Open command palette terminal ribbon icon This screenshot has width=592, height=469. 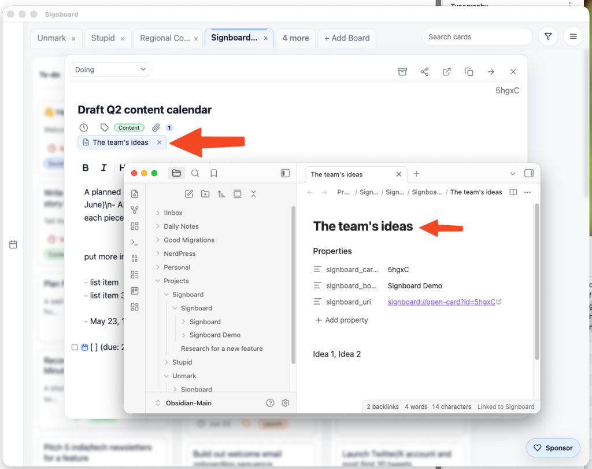(x=135, y=242)
